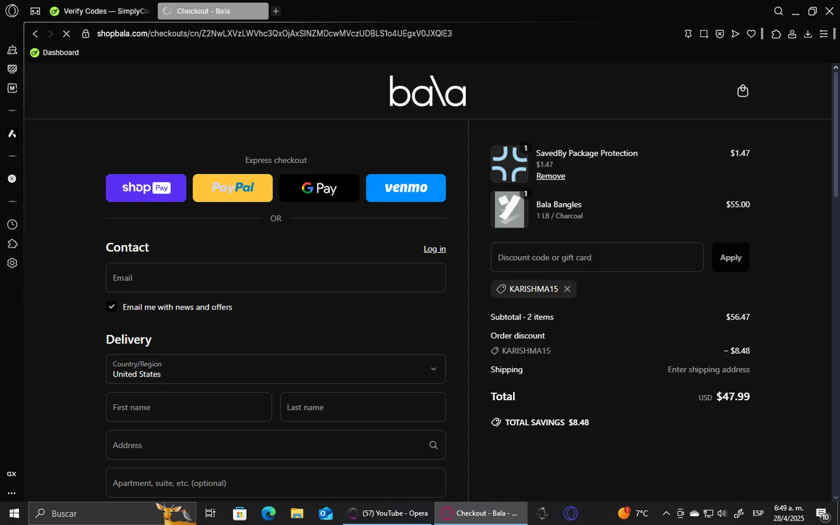This screenshot has width=840, height=525.
Task: Go back to the previous page
Action: (x=35, y=34)
